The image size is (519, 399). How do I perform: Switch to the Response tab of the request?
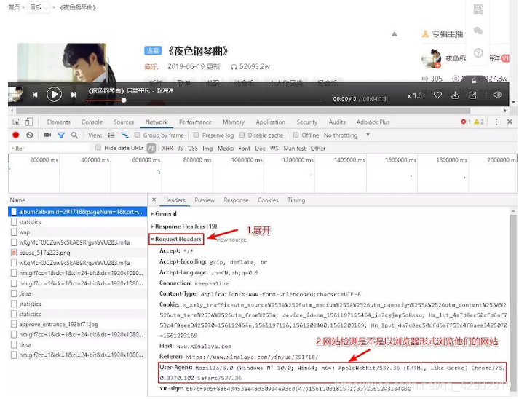(x=236, y=200)
